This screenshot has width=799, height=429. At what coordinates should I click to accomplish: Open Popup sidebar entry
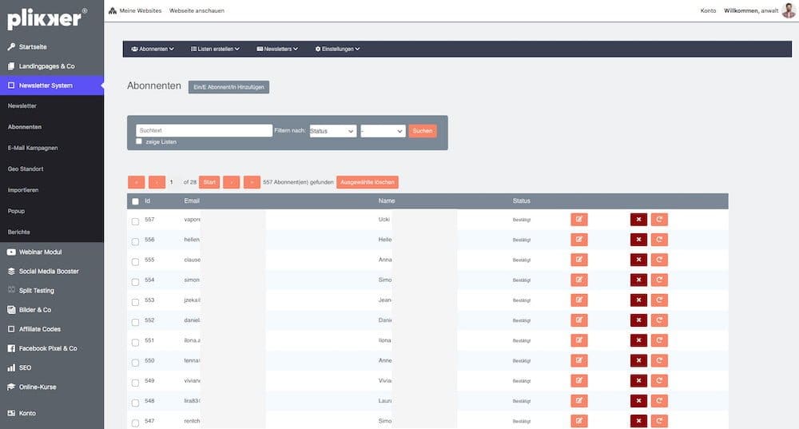16,211
